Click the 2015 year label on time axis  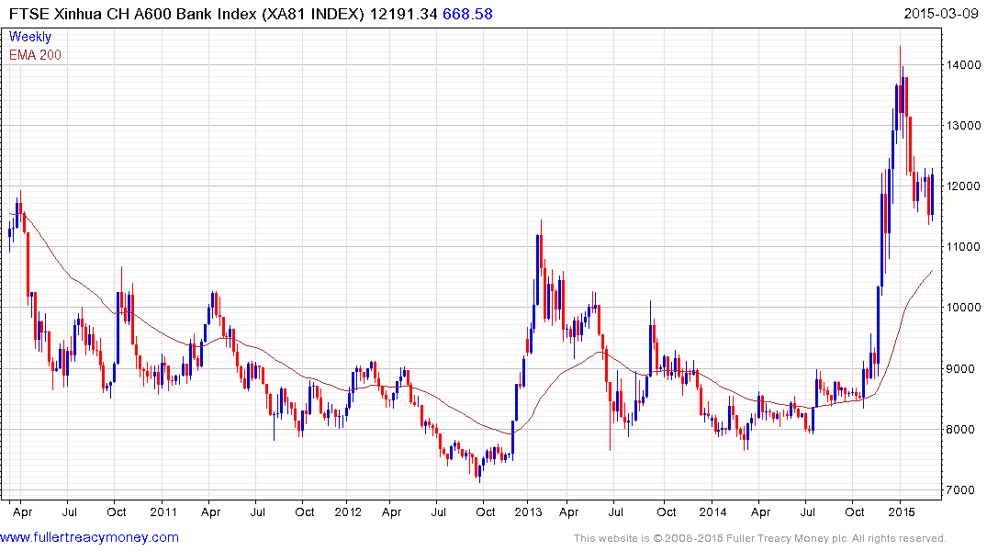902,512
